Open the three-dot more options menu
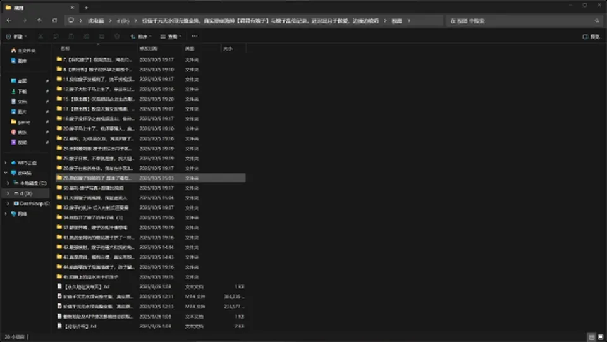 tap(194, 37)
